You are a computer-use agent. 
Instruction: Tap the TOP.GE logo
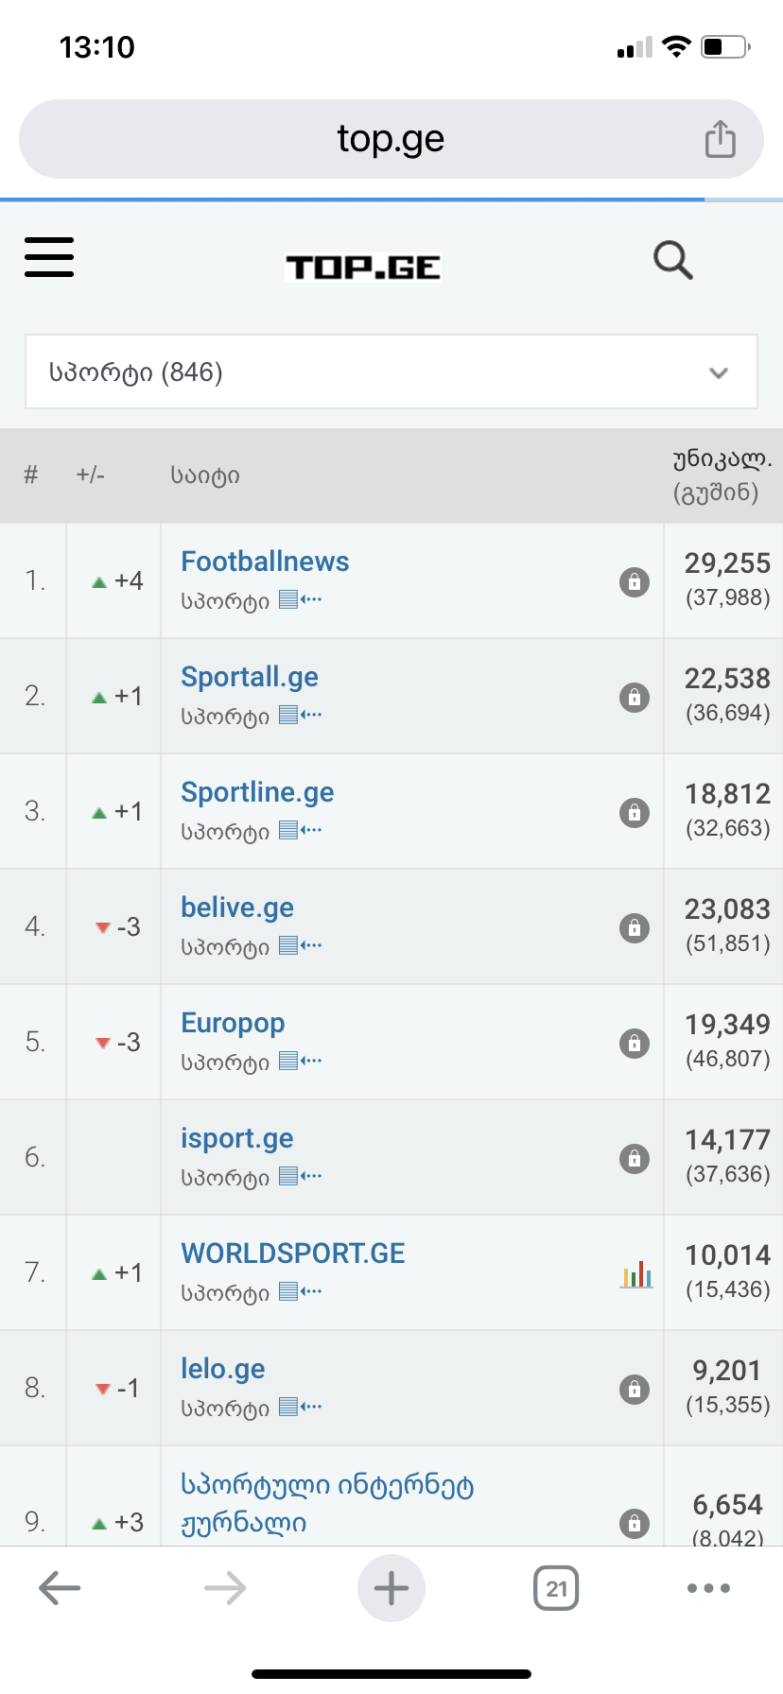(363, 268)
